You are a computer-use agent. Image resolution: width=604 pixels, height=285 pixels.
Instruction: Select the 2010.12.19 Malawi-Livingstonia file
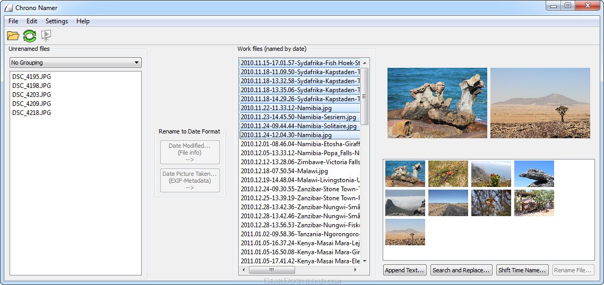tap(300, 180)
